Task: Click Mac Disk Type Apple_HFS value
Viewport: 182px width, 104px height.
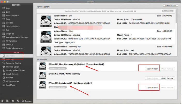Action: (x=70, y=43)
